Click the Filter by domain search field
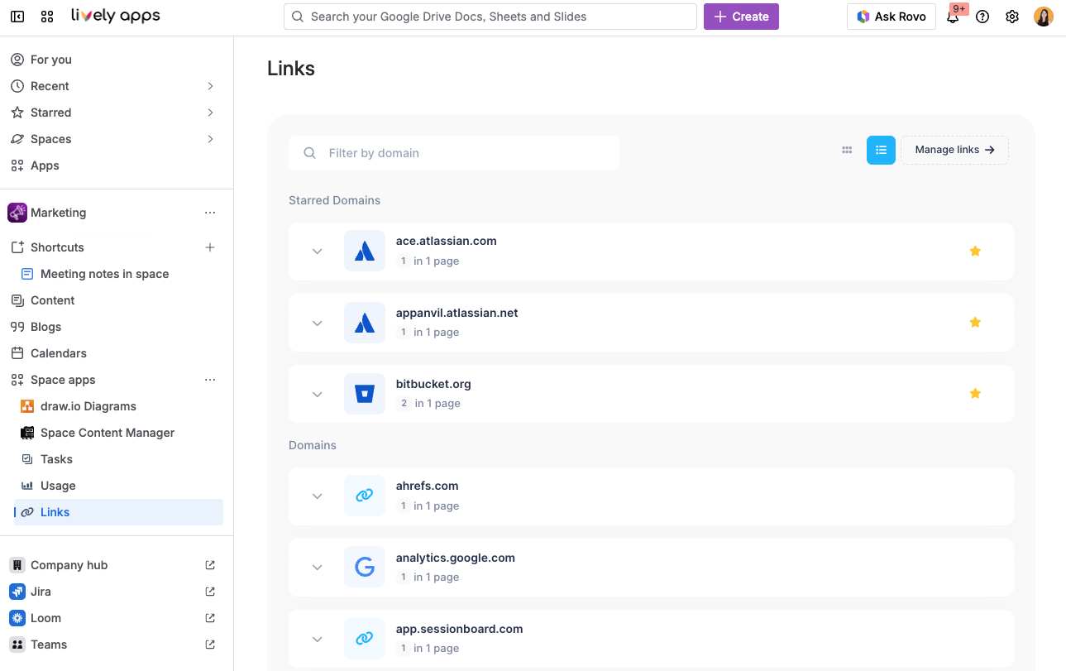The height and width of the screenshot is (671, 1066). [454, 153]
